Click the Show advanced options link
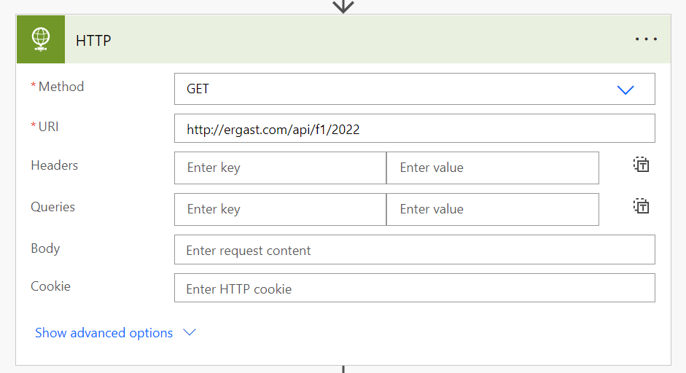 click(104, 333)
